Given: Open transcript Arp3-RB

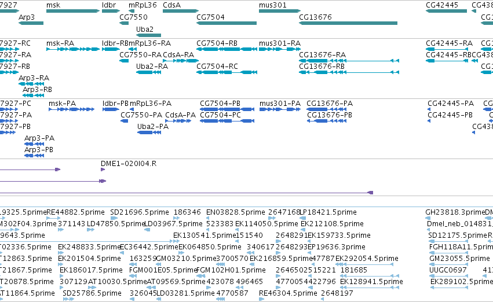Looking at the screenshot, I should [37, 90].
